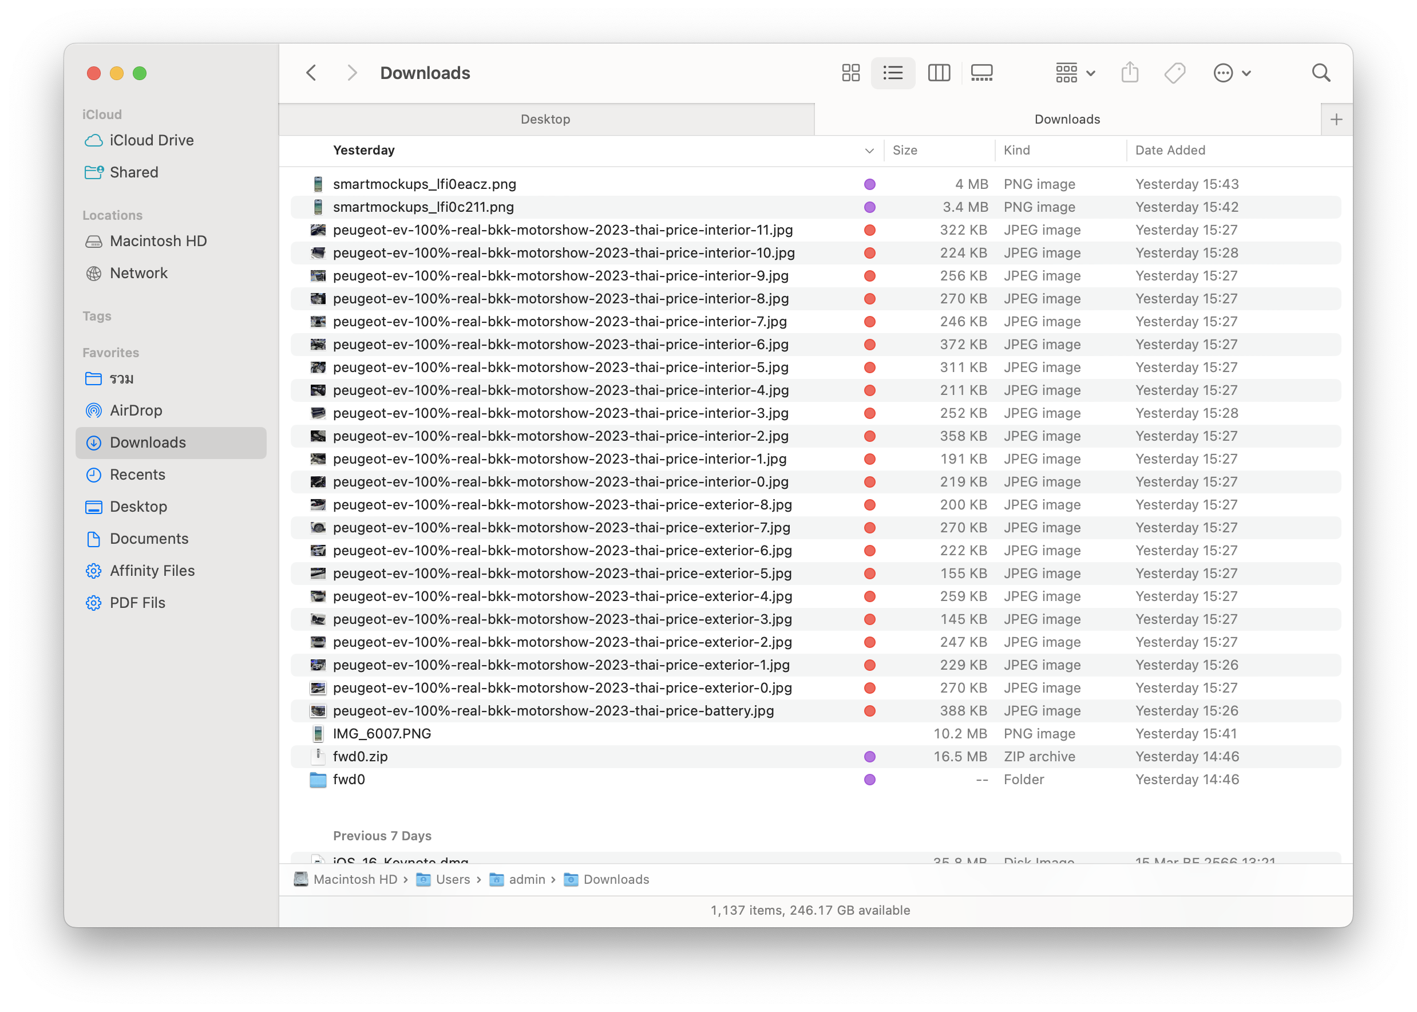The width and height of the screenshot is (1417, 1012).
Task: Switch to the Desktop tab
Action: (x=545, y=119)
